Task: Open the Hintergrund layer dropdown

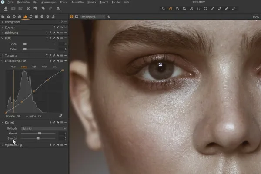Action: tap(93, 17)
